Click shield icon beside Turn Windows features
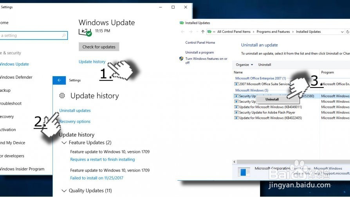Image resolution: width=350 pixels, height=197 pixels. [182, 59]
